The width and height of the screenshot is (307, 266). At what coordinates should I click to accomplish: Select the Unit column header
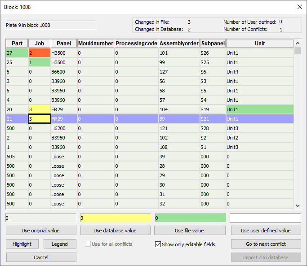point(259,44)
